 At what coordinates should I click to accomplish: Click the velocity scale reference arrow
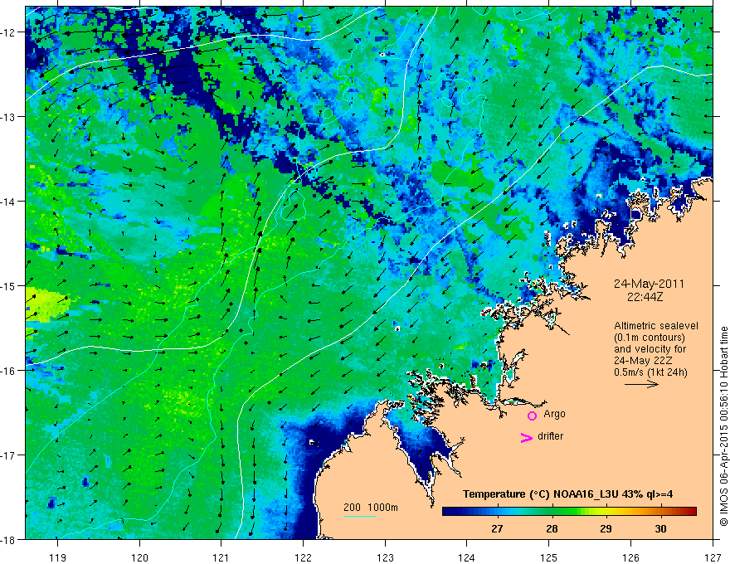641,384
